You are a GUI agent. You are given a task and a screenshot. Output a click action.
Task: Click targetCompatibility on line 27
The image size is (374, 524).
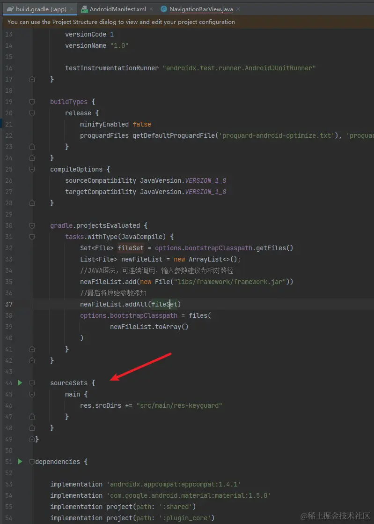point(101,192)
